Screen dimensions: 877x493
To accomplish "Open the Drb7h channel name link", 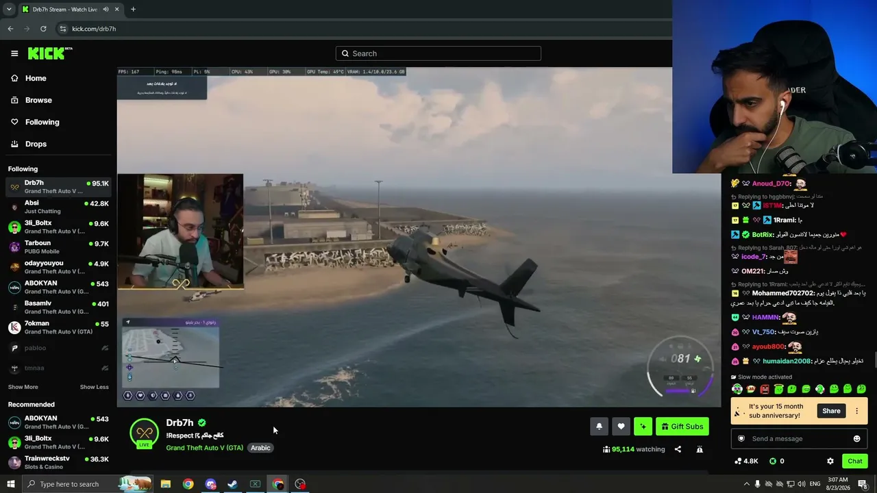I will point(180,422).
